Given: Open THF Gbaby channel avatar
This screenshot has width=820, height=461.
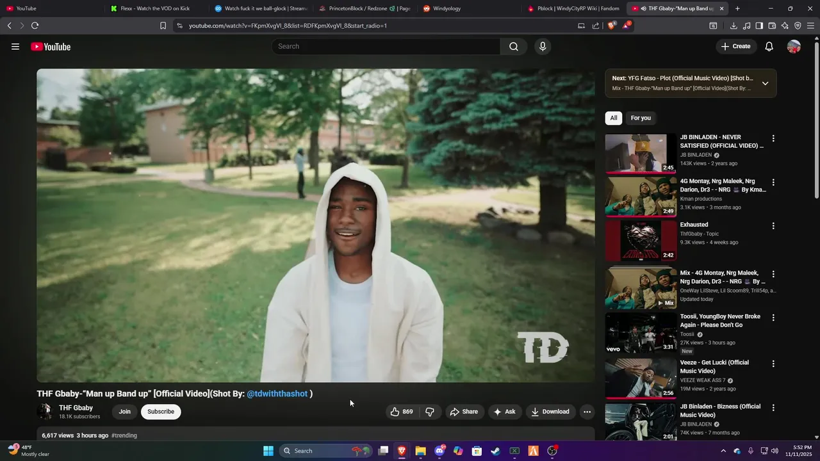Looking at the screenshot, I should (x=45, y=412).
